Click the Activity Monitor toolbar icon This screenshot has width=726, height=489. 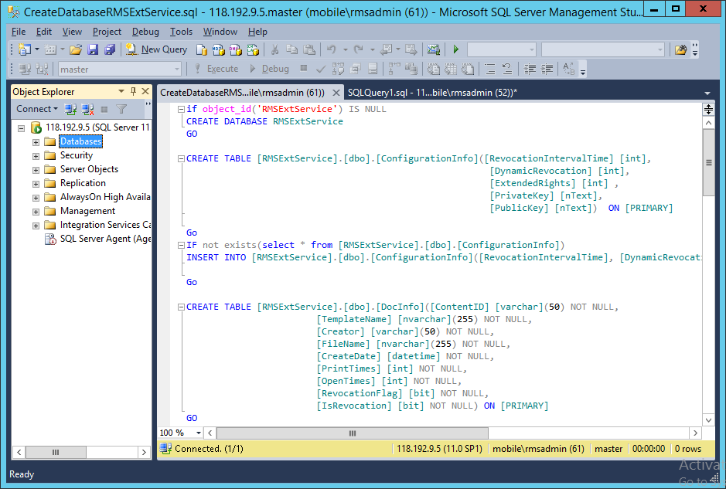433,49
